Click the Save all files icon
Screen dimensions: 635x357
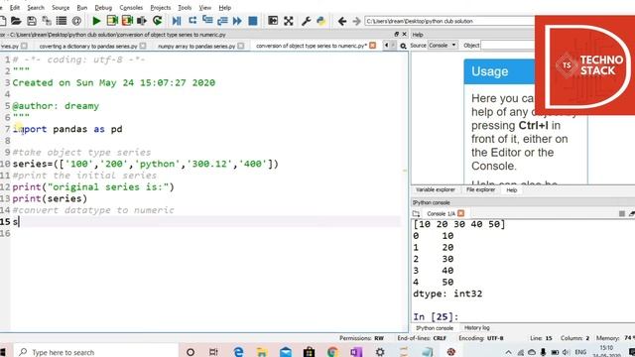tap(47, 21)
